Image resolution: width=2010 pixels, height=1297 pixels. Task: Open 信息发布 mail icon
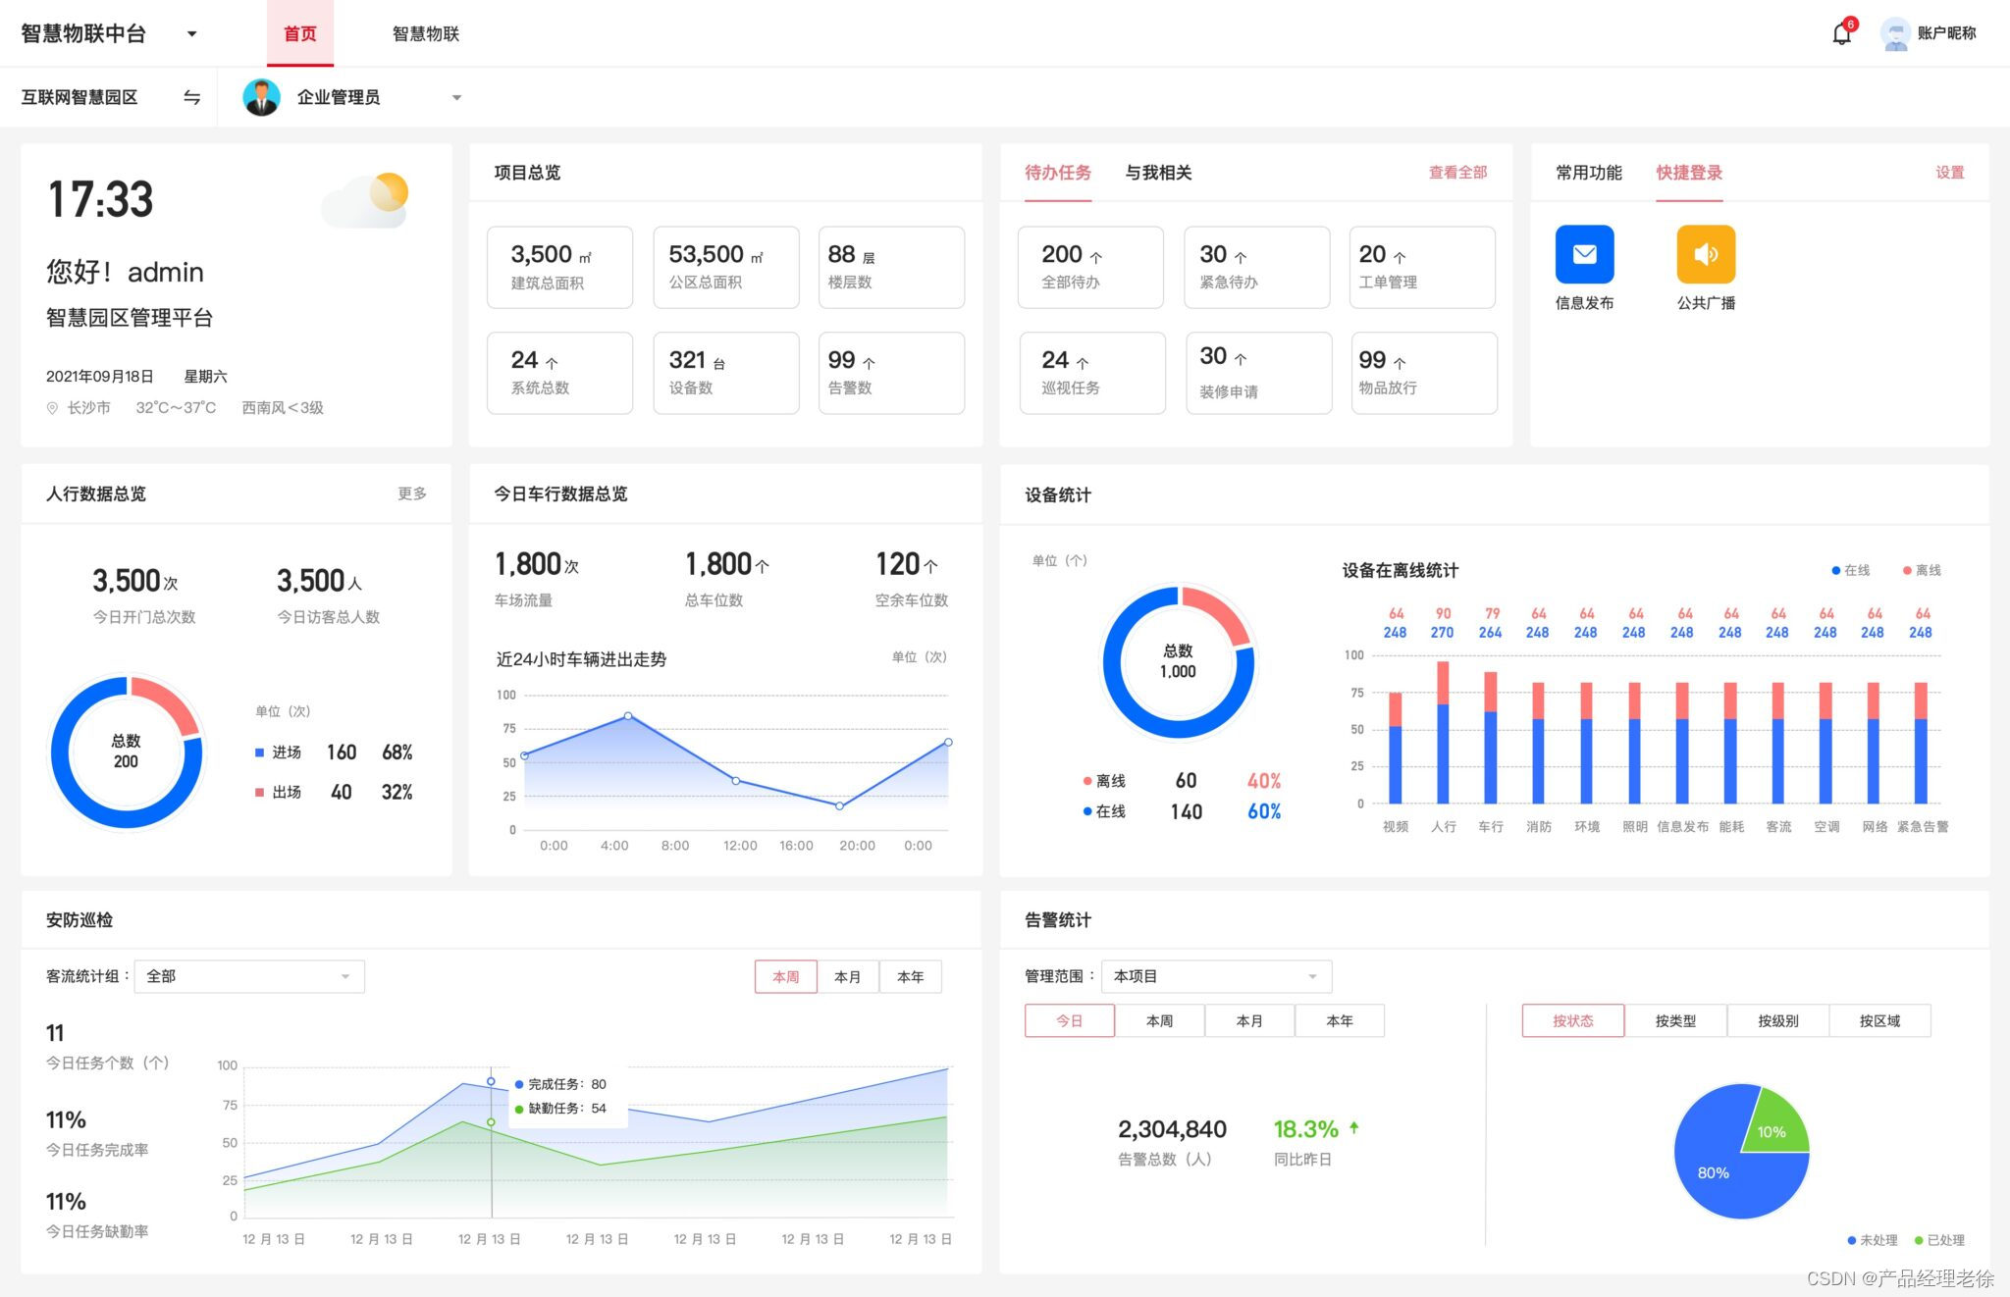tap(1584, 254)
